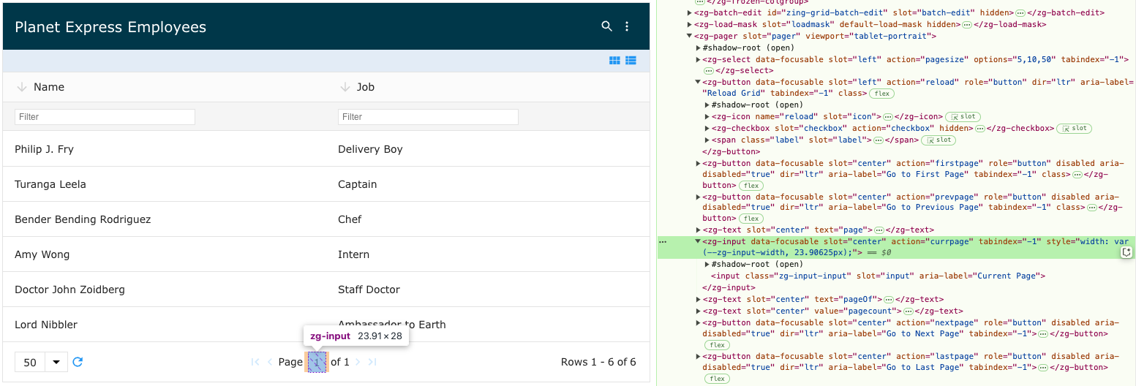The width and height of the screenshot is (1136, 386).
Task: Select the input zg-input-input element line
Action: pos(878,276)
